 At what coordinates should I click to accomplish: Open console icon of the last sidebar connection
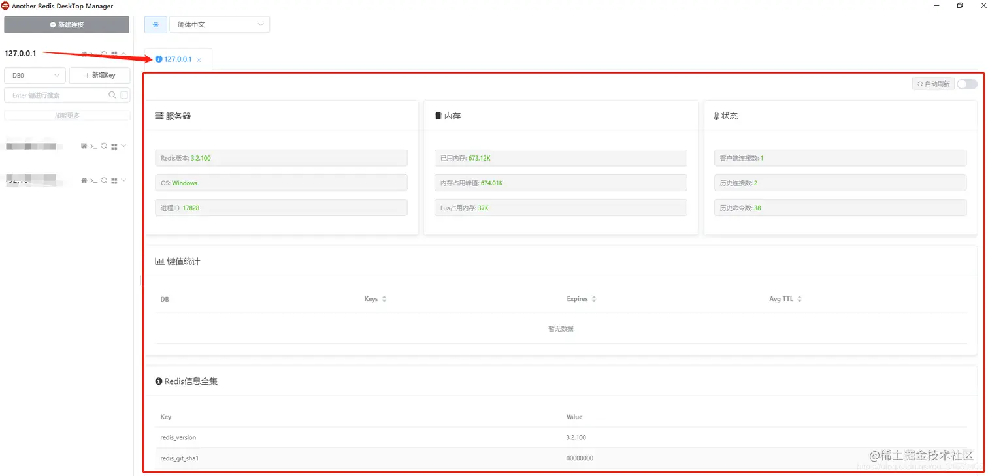click(93, 180)
